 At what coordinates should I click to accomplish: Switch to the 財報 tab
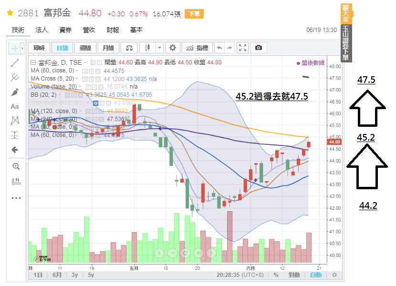[x=113, y=30]
